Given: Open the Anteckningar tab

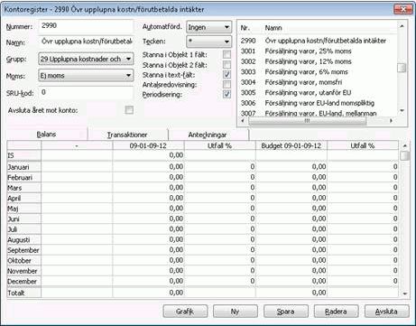Looking at the screenshot, I should tap(208, 135).
